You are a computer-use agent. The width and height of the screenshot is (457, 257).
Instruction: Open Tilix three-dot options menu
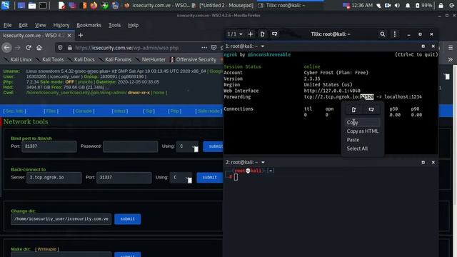coord(395,34)
